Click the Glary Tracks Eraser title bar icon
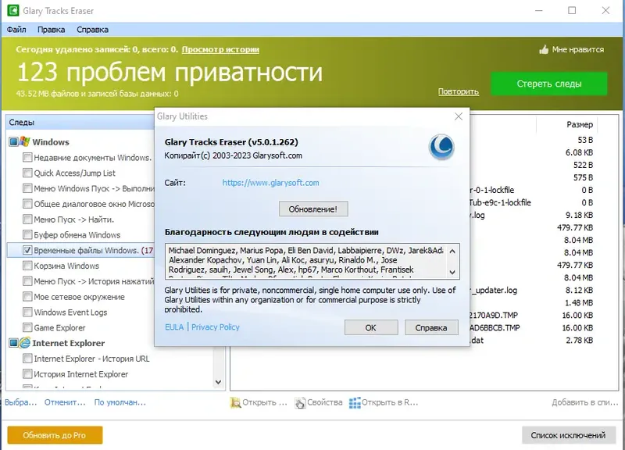The width and height of the screenshot is (625, 450). coord(12,10)
